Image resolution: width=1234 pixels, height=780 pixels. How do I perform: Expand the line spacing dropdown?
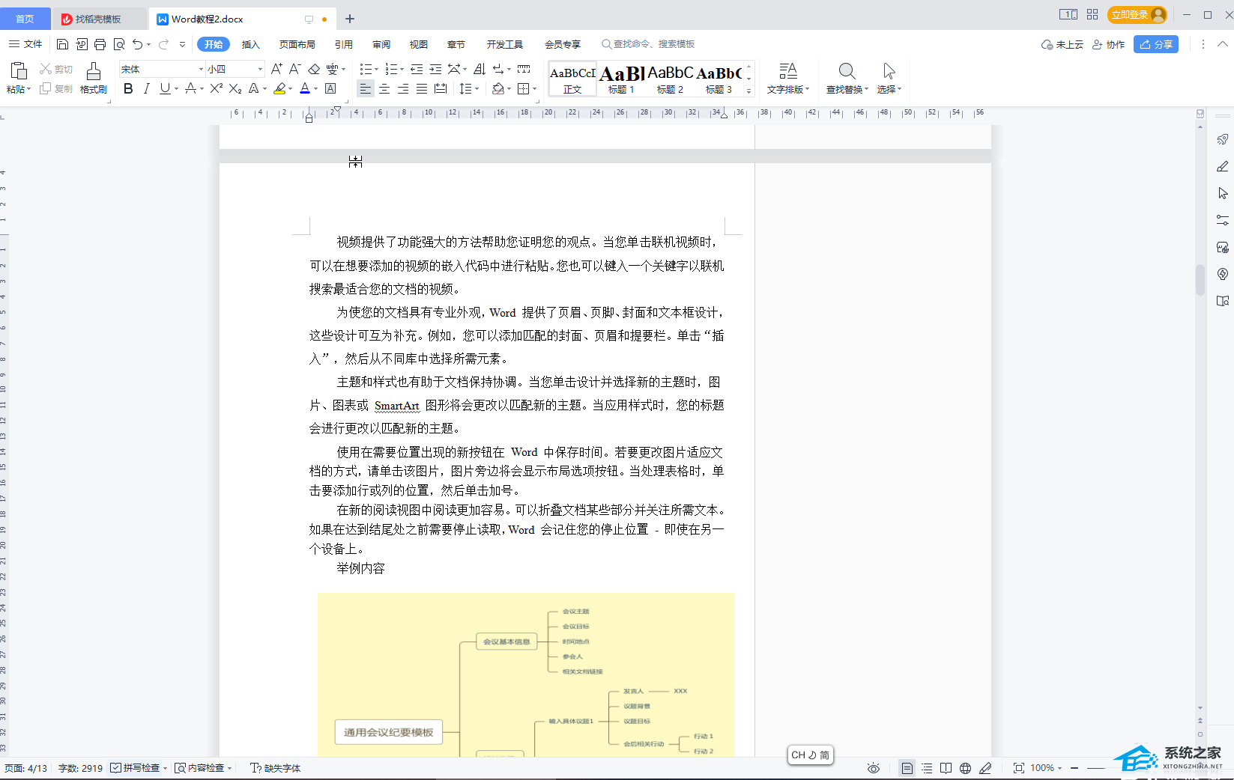click(x=477, y=88)
